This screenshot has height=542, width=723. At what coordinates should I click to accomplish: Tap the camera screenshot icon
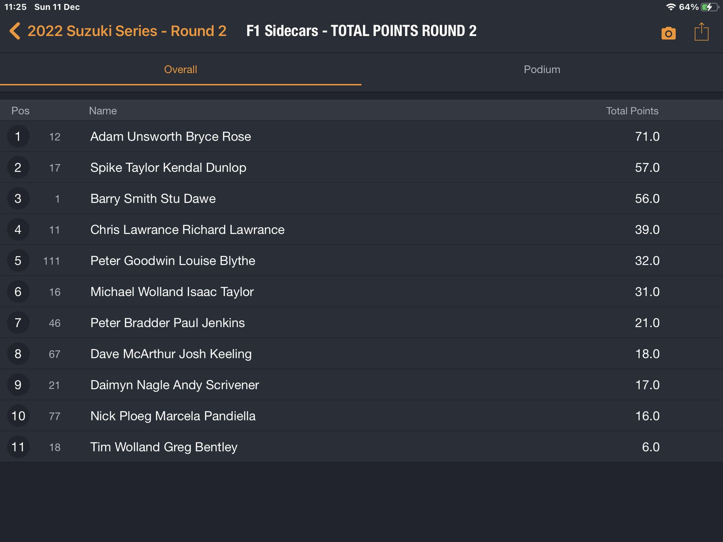tap(668, 33)
